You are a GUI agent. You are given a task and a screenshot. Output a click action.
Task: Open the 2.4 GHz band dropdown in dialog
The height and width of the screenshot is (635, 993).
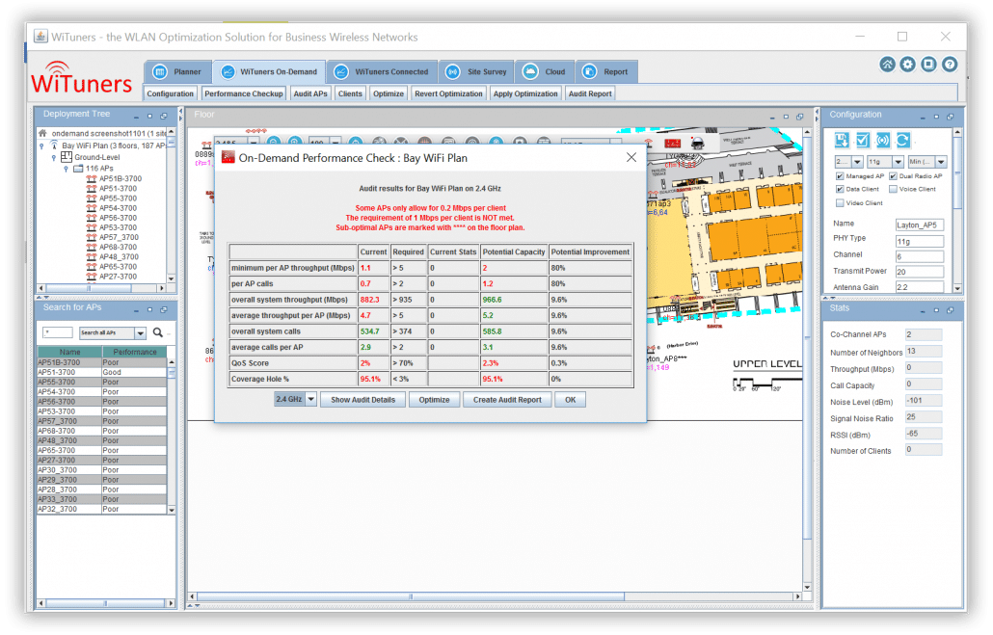pyautogui.click(x=311, y=400)
